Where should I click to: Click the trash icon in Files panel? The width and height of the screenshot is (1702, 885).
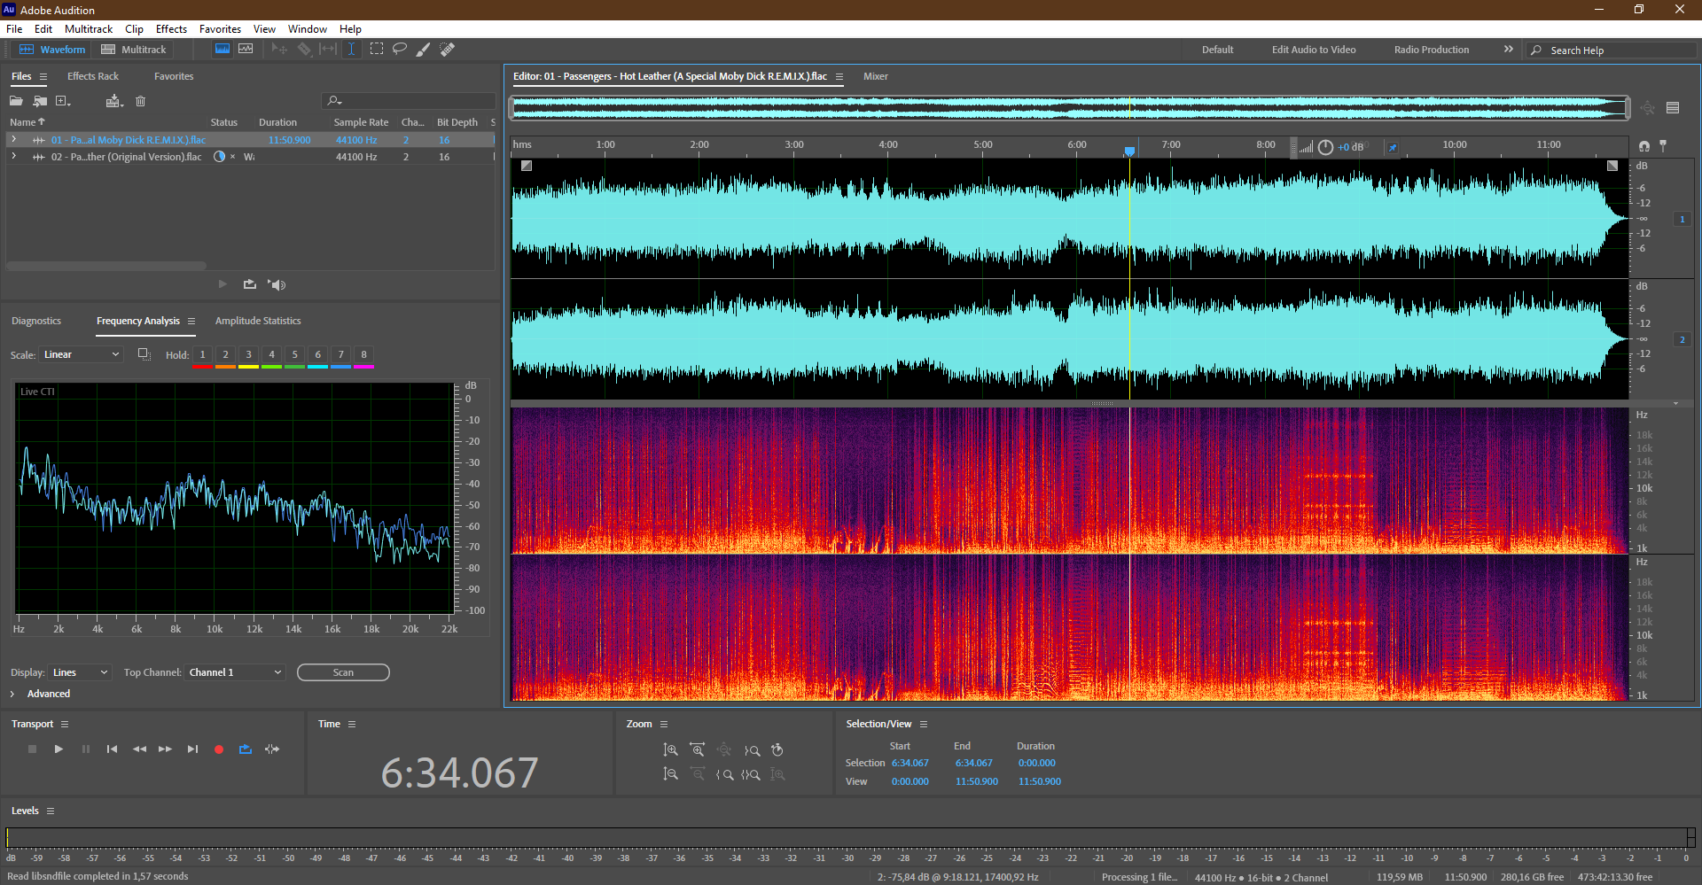(x=140, y=101)
